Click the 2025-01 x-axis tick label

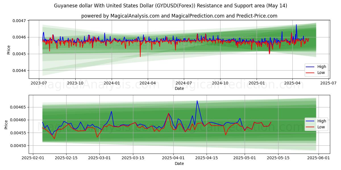pyautogui.click(x=257, y=83)
